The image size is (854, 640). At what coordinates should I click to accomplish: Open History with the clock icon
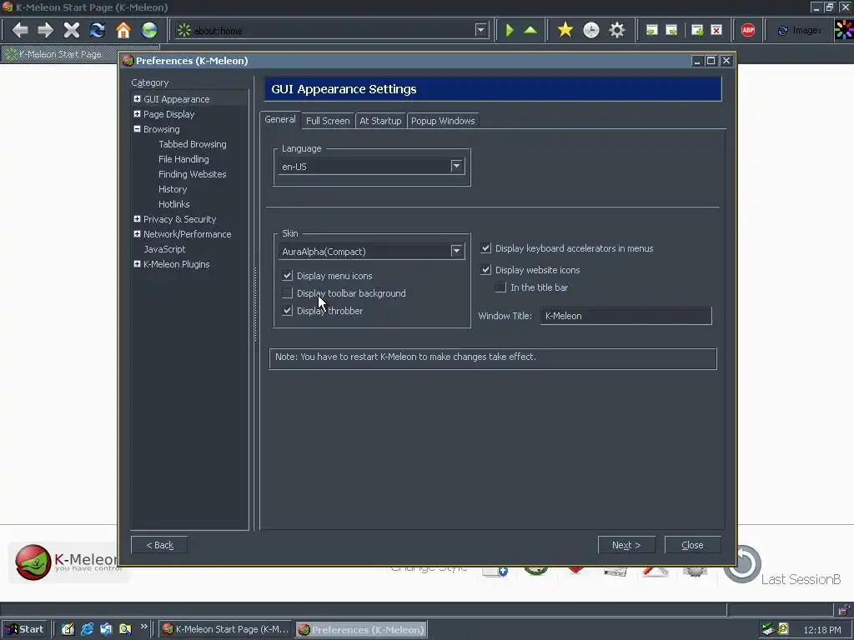591,30
